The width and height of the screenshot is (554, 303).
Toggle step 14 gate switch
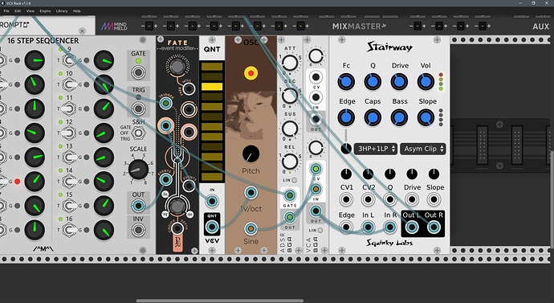70,182
